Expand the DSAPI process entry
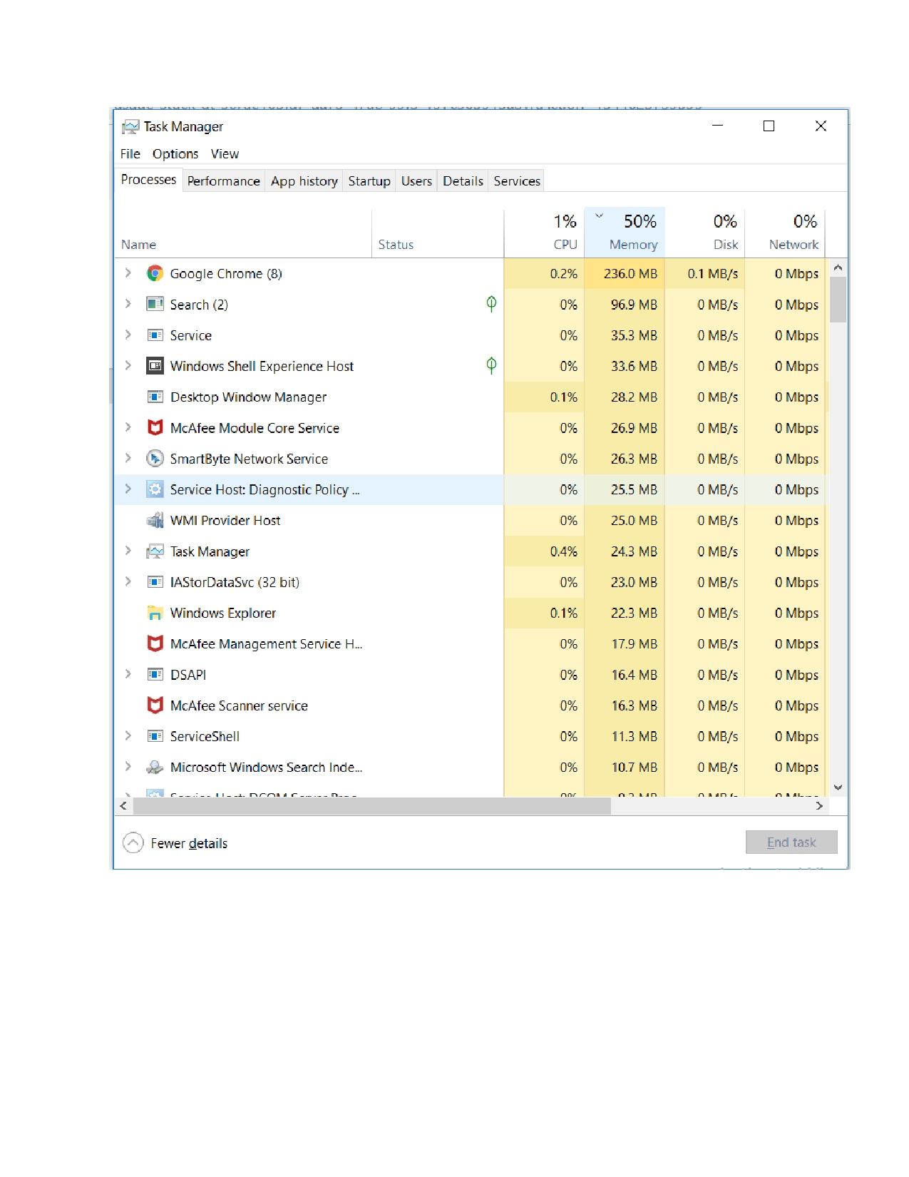This screenshot has height=1177, width=909. (128, 674)
